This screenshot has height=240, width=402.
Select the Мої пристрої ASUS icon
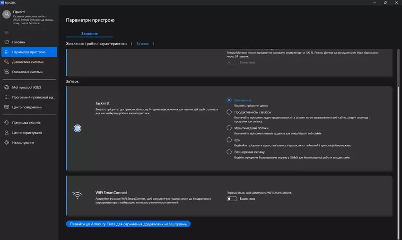click(7, 87)
